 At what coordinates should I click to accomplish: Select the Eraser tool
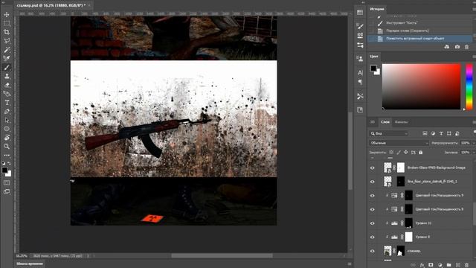point(7,85)
